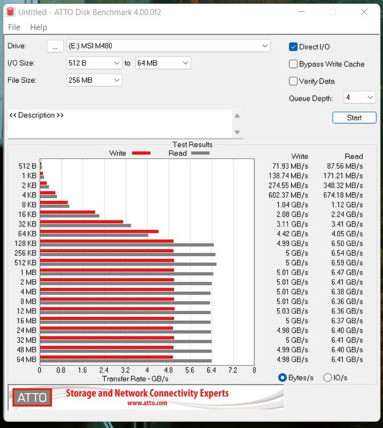Click the 6.59 GB/s read value

point(347,263)
